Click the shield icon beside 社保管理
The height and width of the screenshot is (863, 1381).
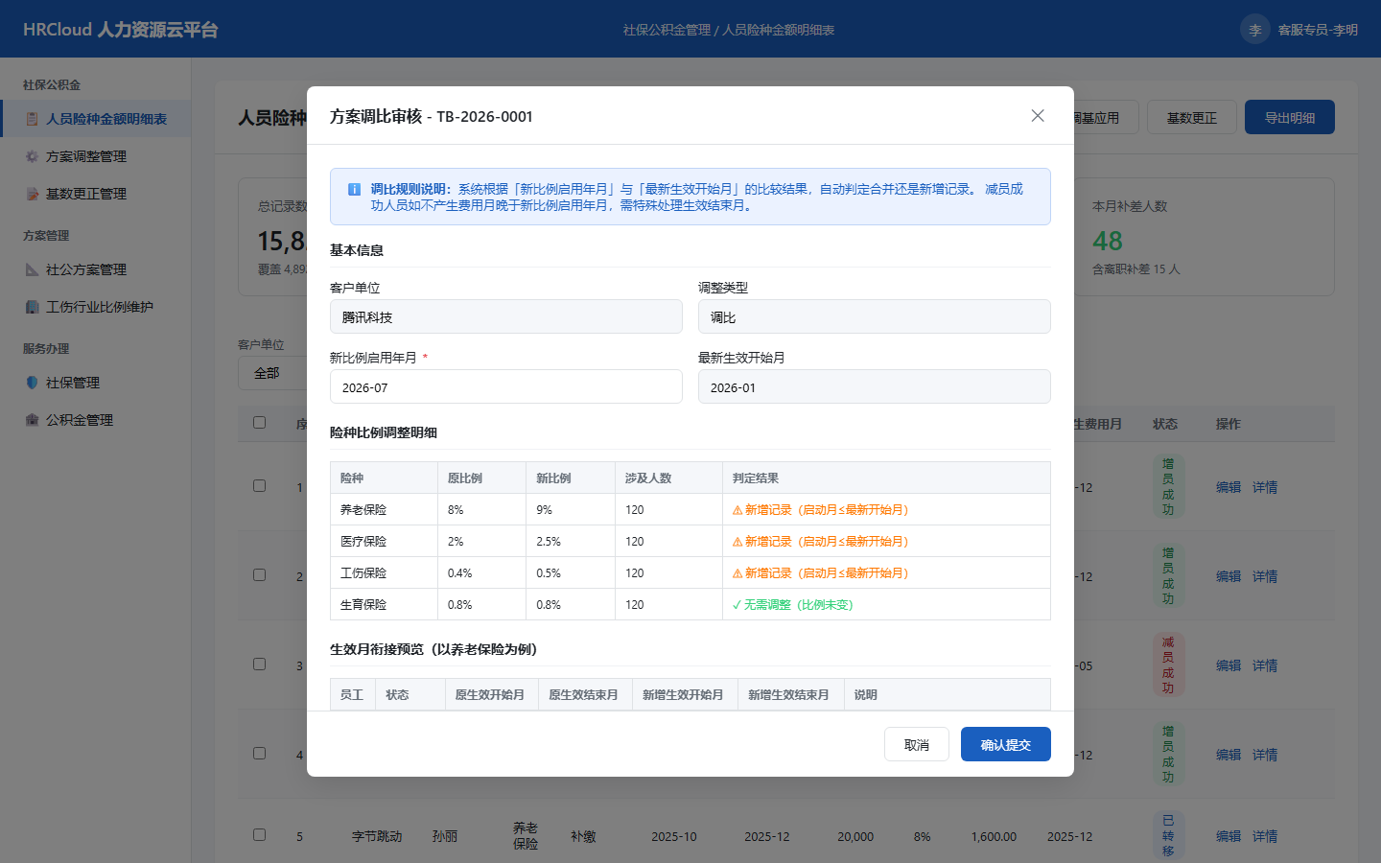32,383
